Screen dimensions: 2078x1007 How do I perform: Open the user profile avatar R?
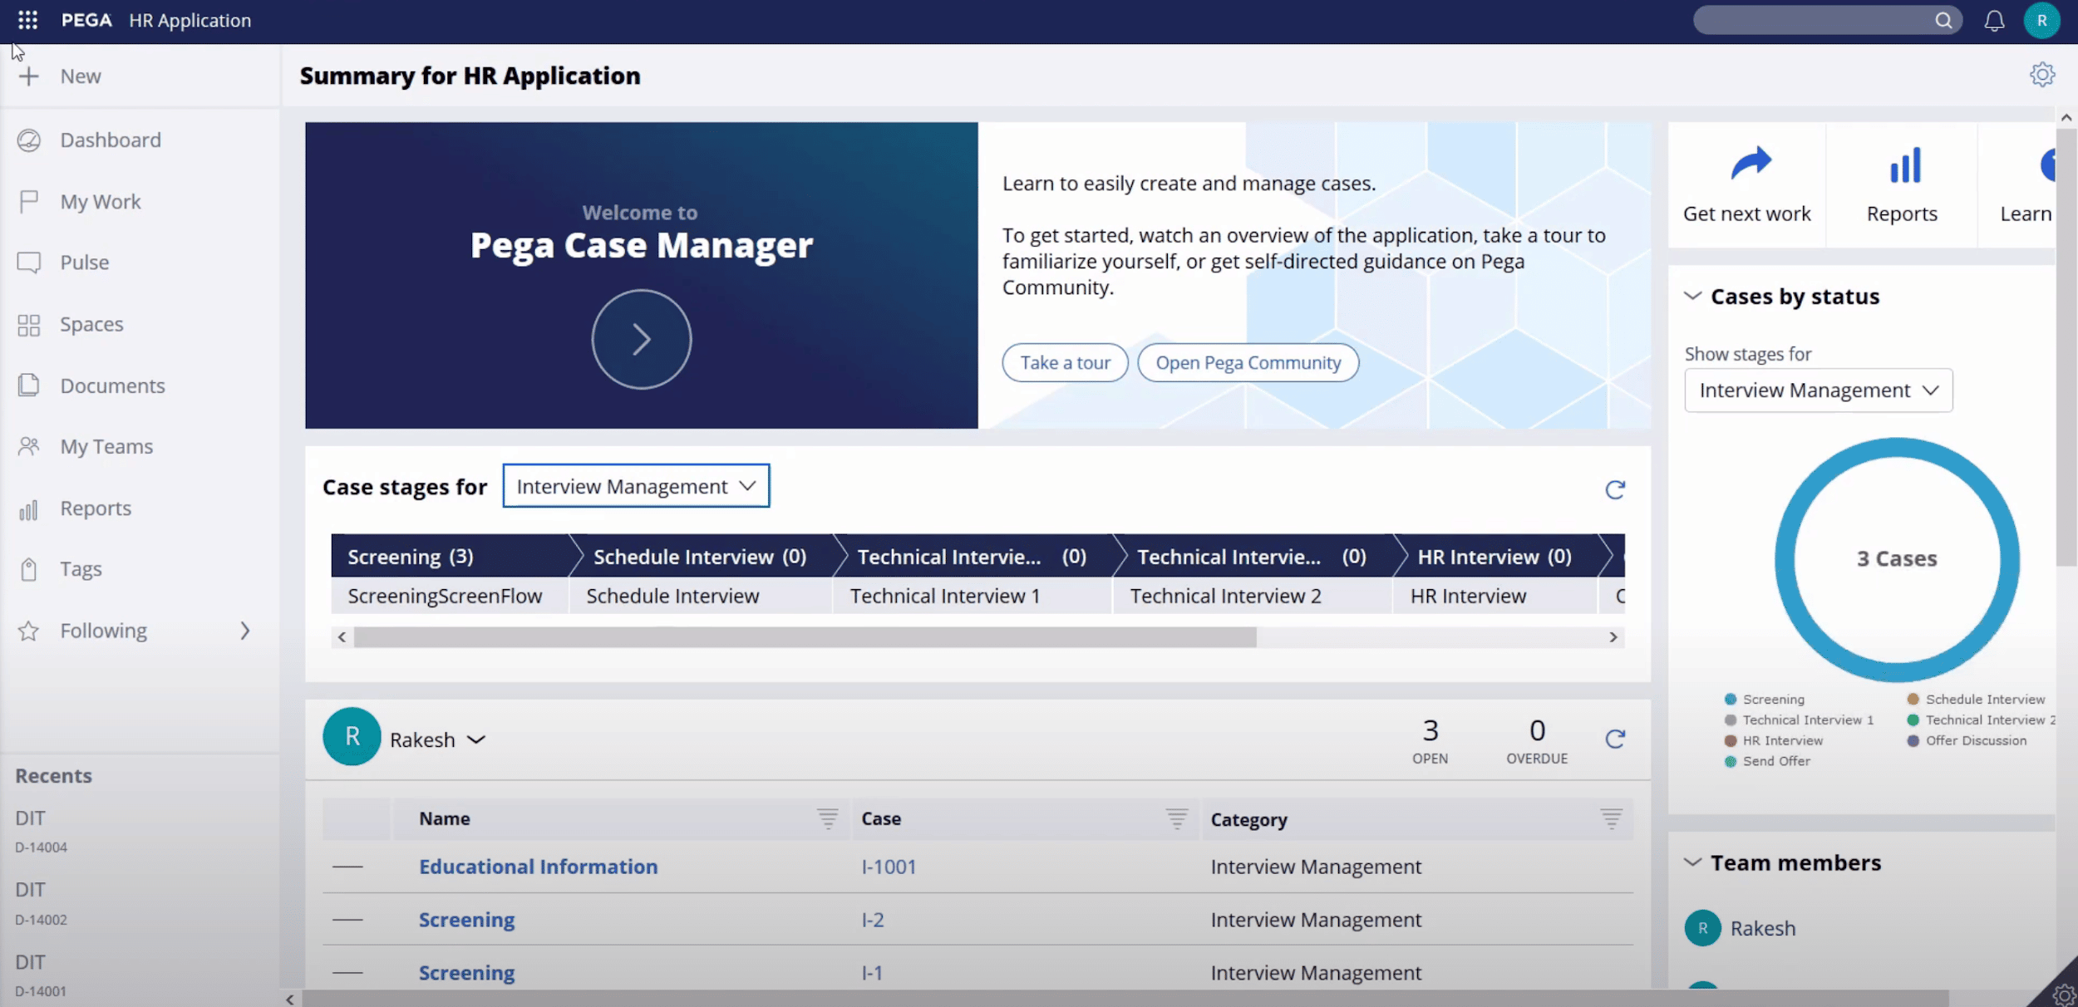2041,21
